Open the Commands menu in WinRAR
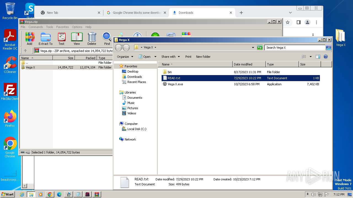This screenshot has width=353, height=198. tap(36, 27)
